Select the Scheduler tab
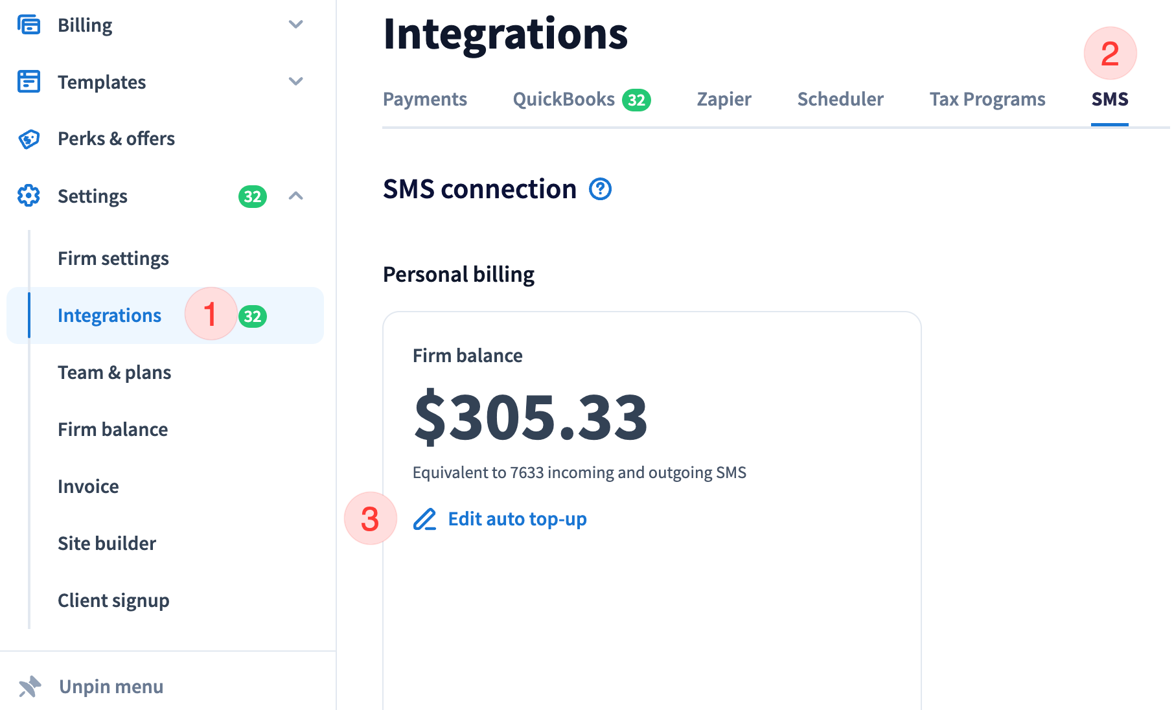This screenshot has width=1174, height=710. click(840, 99)
